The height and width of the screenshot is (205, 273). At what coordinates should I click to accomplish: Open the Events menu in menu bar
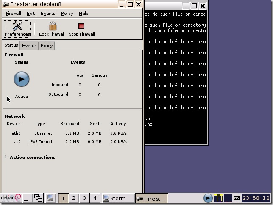point(48,13)
